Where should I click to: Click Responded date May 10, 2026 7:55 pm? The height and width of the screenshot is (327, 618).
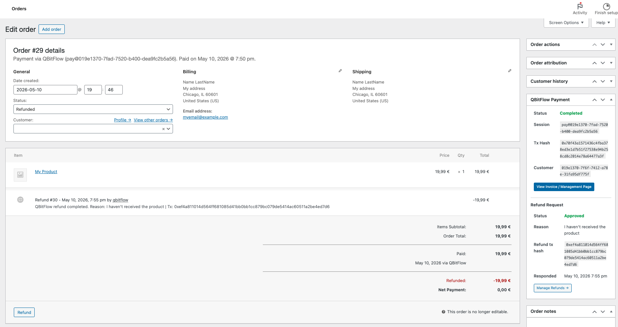(585, 276)
